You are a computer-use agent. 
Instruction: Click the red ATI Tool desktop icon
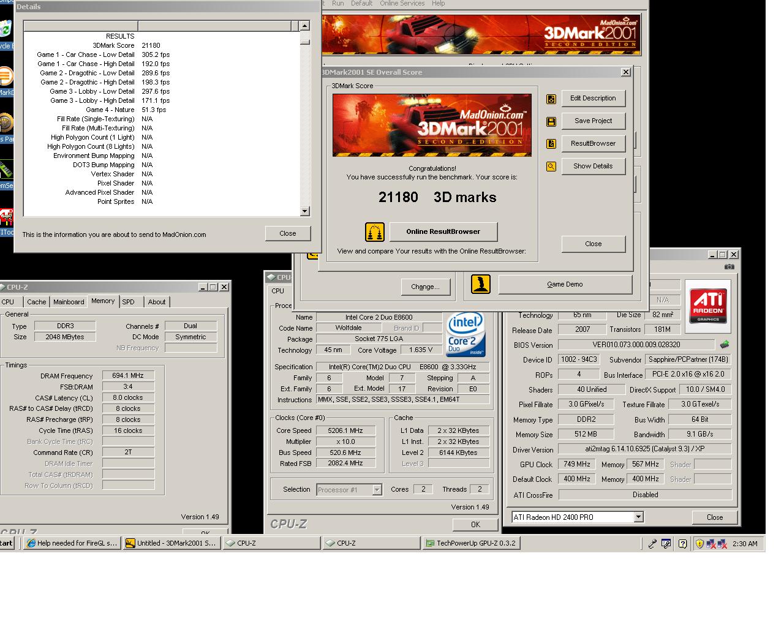[x=6, y=217]
